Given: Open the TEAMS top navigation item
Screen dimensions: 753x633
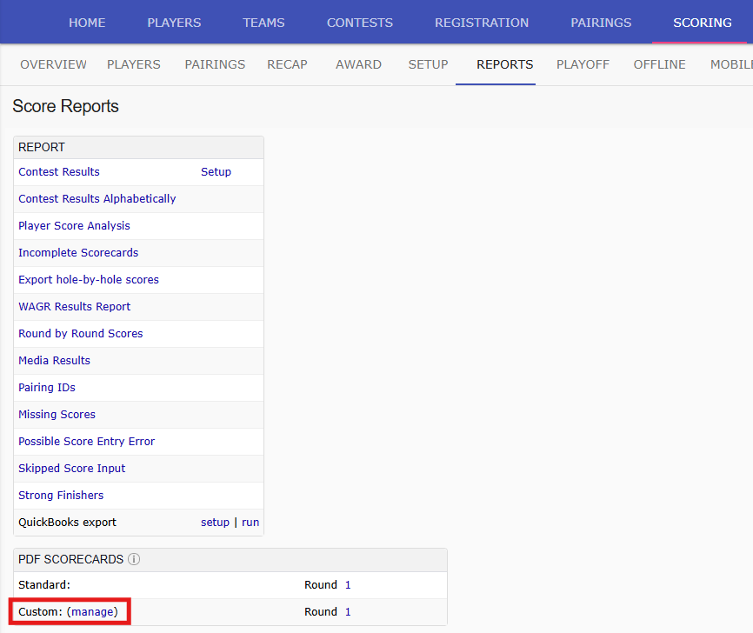Looking at the screenshot, I should [263, 23].
